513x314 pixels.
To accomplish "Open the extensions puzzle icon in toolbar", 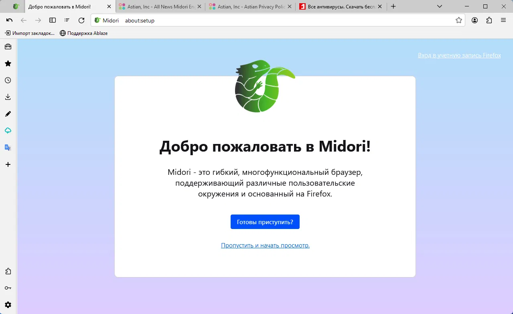I will pos(489,20).
